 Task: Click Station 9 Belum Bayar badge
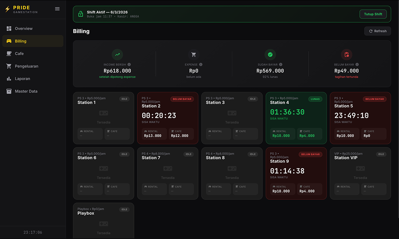coord(311,154)
